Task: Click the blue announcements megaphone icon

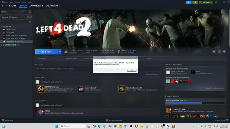Action: [x=188, y=2]
